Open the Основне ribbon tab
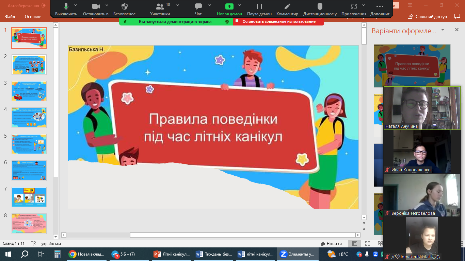 [33, 16]
